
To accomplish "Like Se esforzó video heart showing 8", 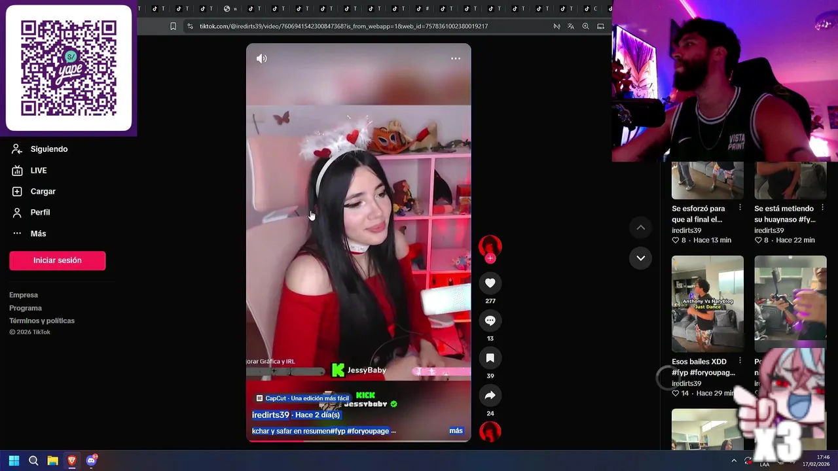I will (x=676, y=240).
